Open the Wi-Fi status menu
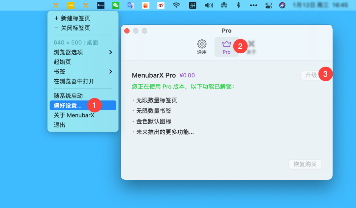356x208 pixels. click(x=176, y=5)
